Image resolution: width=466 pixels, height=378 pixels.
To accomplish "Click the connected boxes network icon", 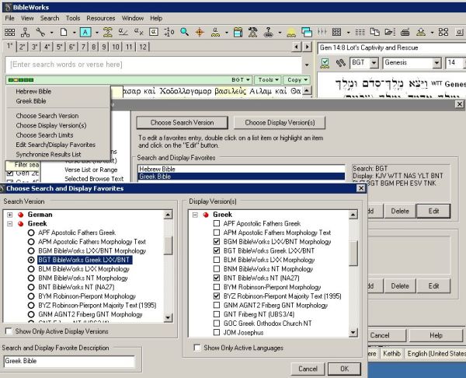I will [x=443, y=32].
